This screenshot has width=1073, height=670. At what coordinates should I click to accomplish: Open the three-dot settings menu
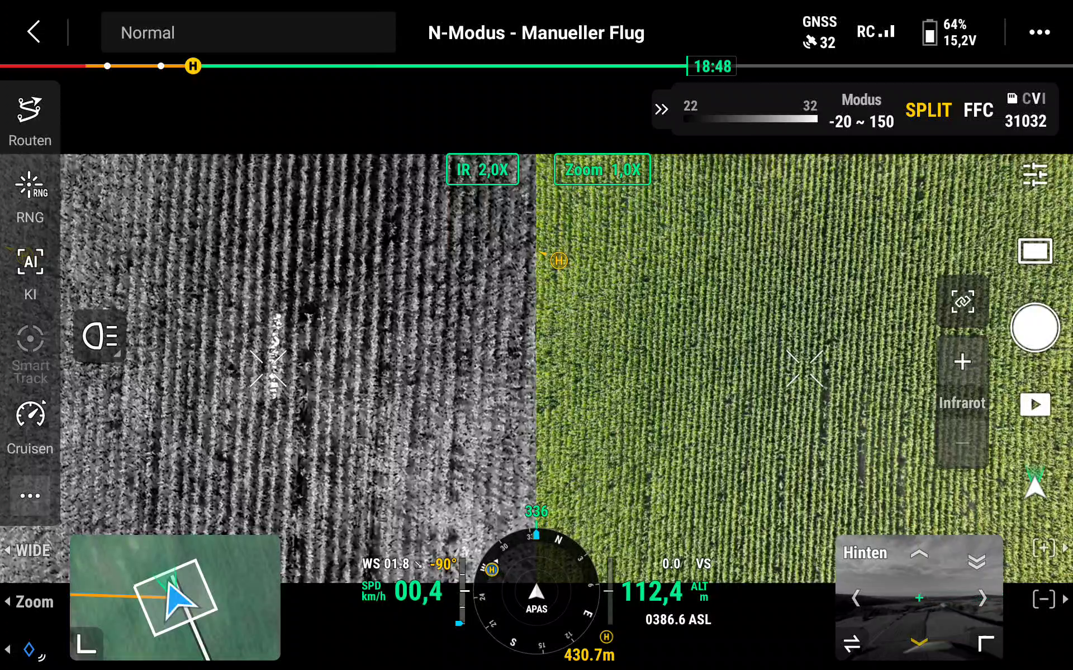(x=1039, y=32)
